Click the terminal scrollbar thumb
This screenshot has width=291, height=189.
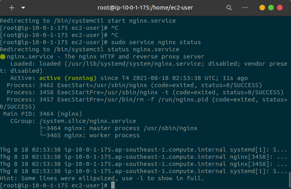289,180
